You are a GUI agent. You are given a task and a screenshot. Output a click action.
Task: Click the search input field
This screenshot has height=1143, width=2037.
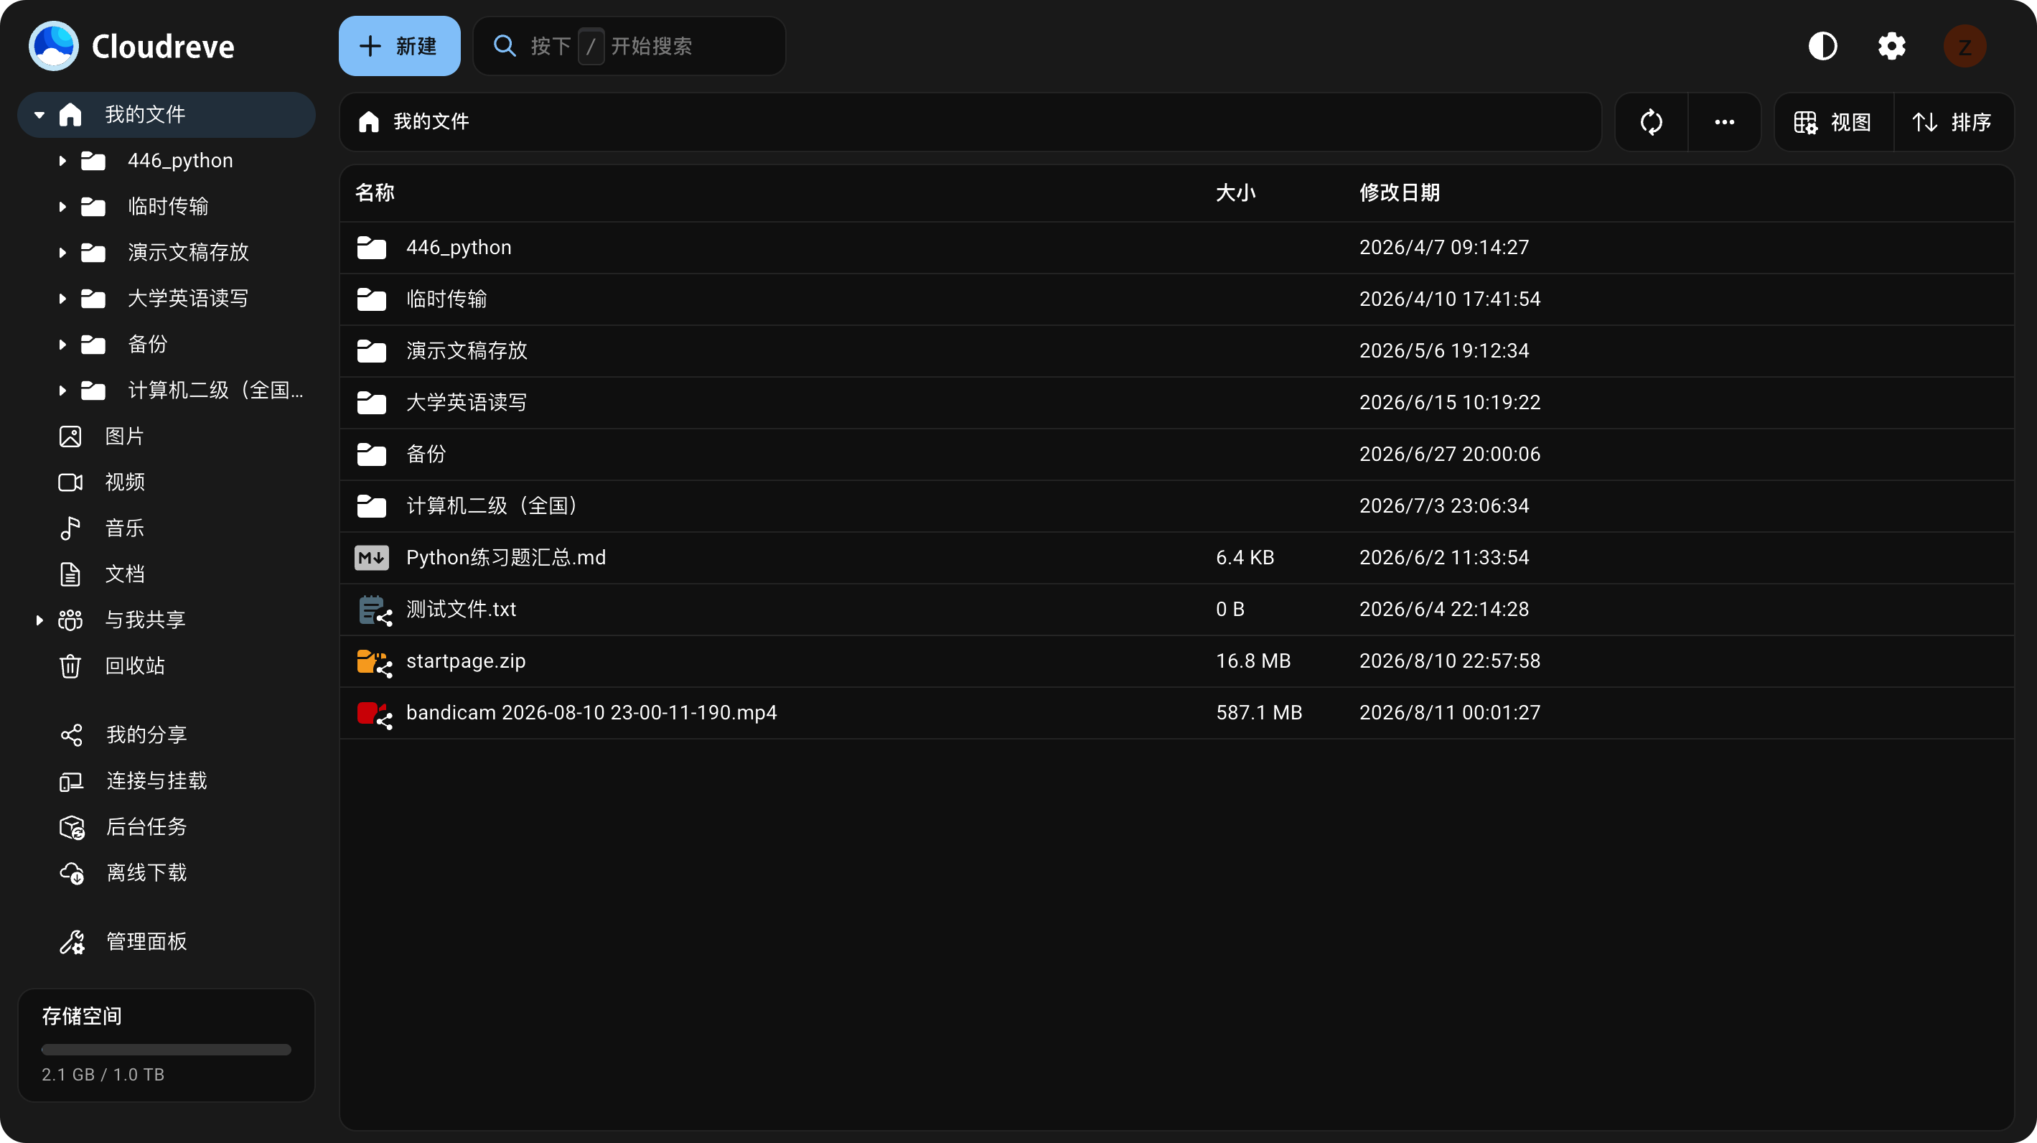[x=629, y=46]
